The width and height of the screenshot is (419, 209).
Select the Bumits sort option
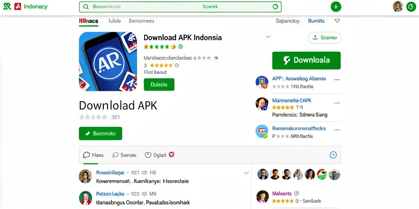click(316, 21)
